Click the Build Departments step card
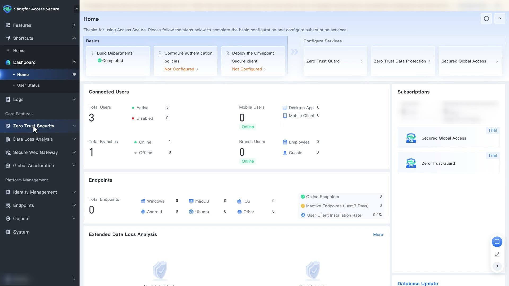 [118, 61]
